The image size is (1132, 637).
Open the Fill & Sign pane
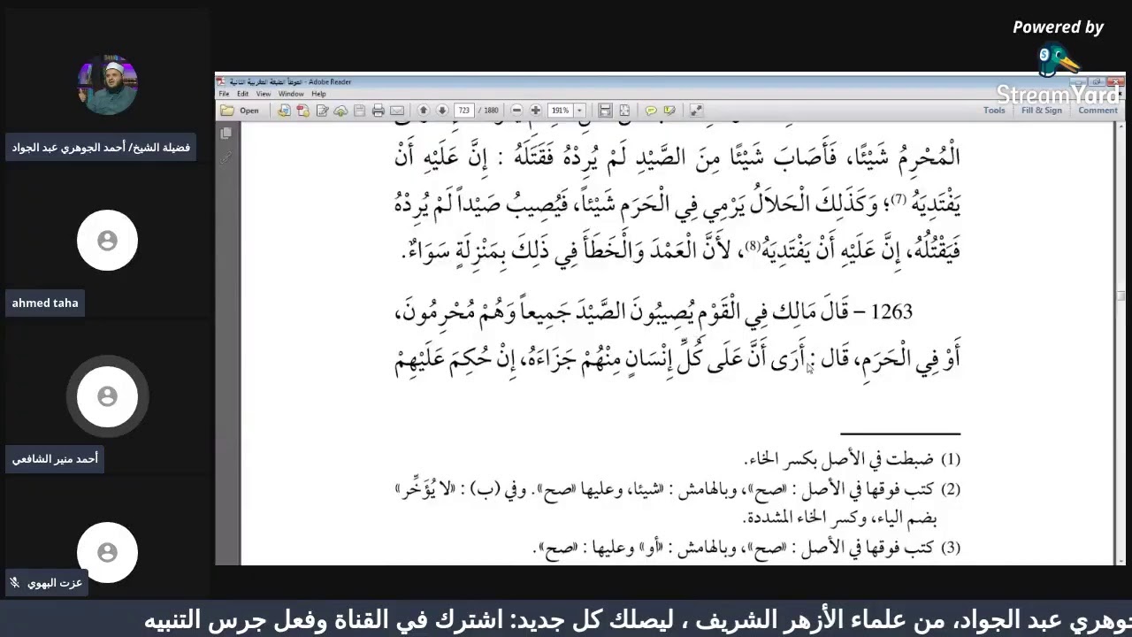coord(1042,111)
